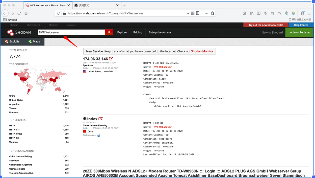Image resolution: width=315 pixels, height=178 pixels.
Task: Open external link icon beside 174.96.33.146
Action: 111,59
